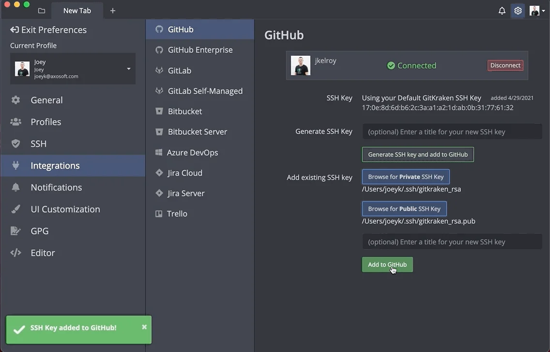Click Browse for Private SSH Key
The image size is (550, 352).
point(406,177)
